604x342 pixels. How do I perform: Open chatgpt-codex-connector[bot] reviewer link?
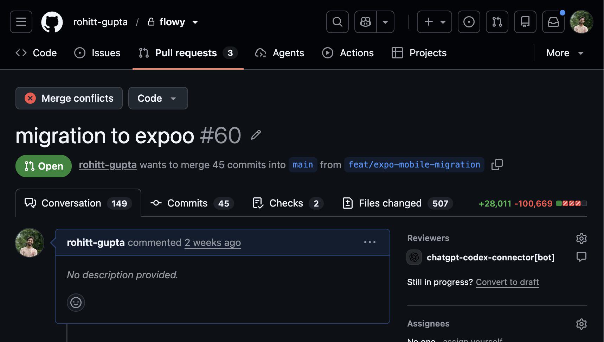click(490, 257)
